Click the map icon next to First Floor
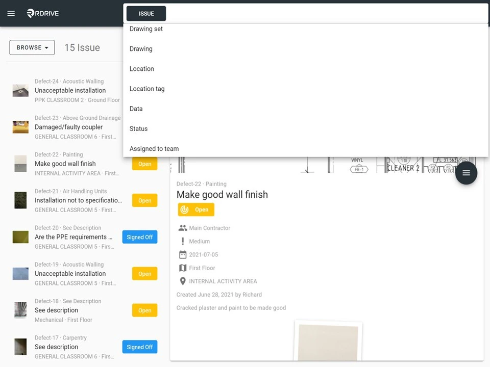This screenshot has width=490, height=367. tap(183, 268)
